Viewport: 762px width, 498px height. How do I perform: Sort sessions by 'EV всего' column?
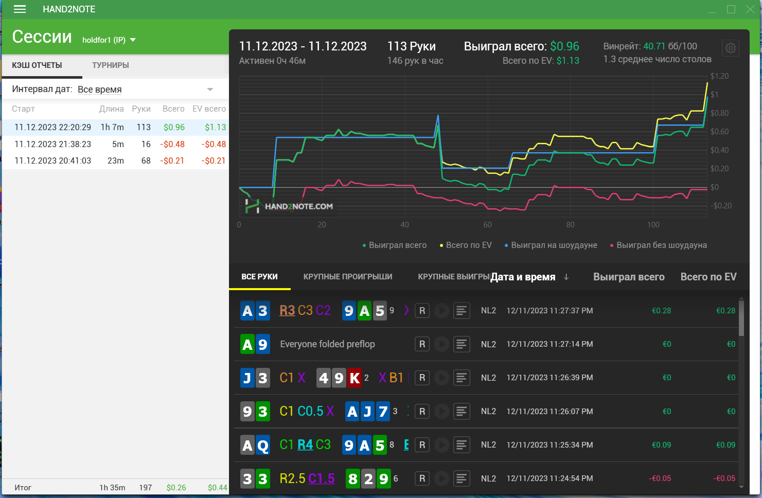pyautogui.click(x=209, y=109)
